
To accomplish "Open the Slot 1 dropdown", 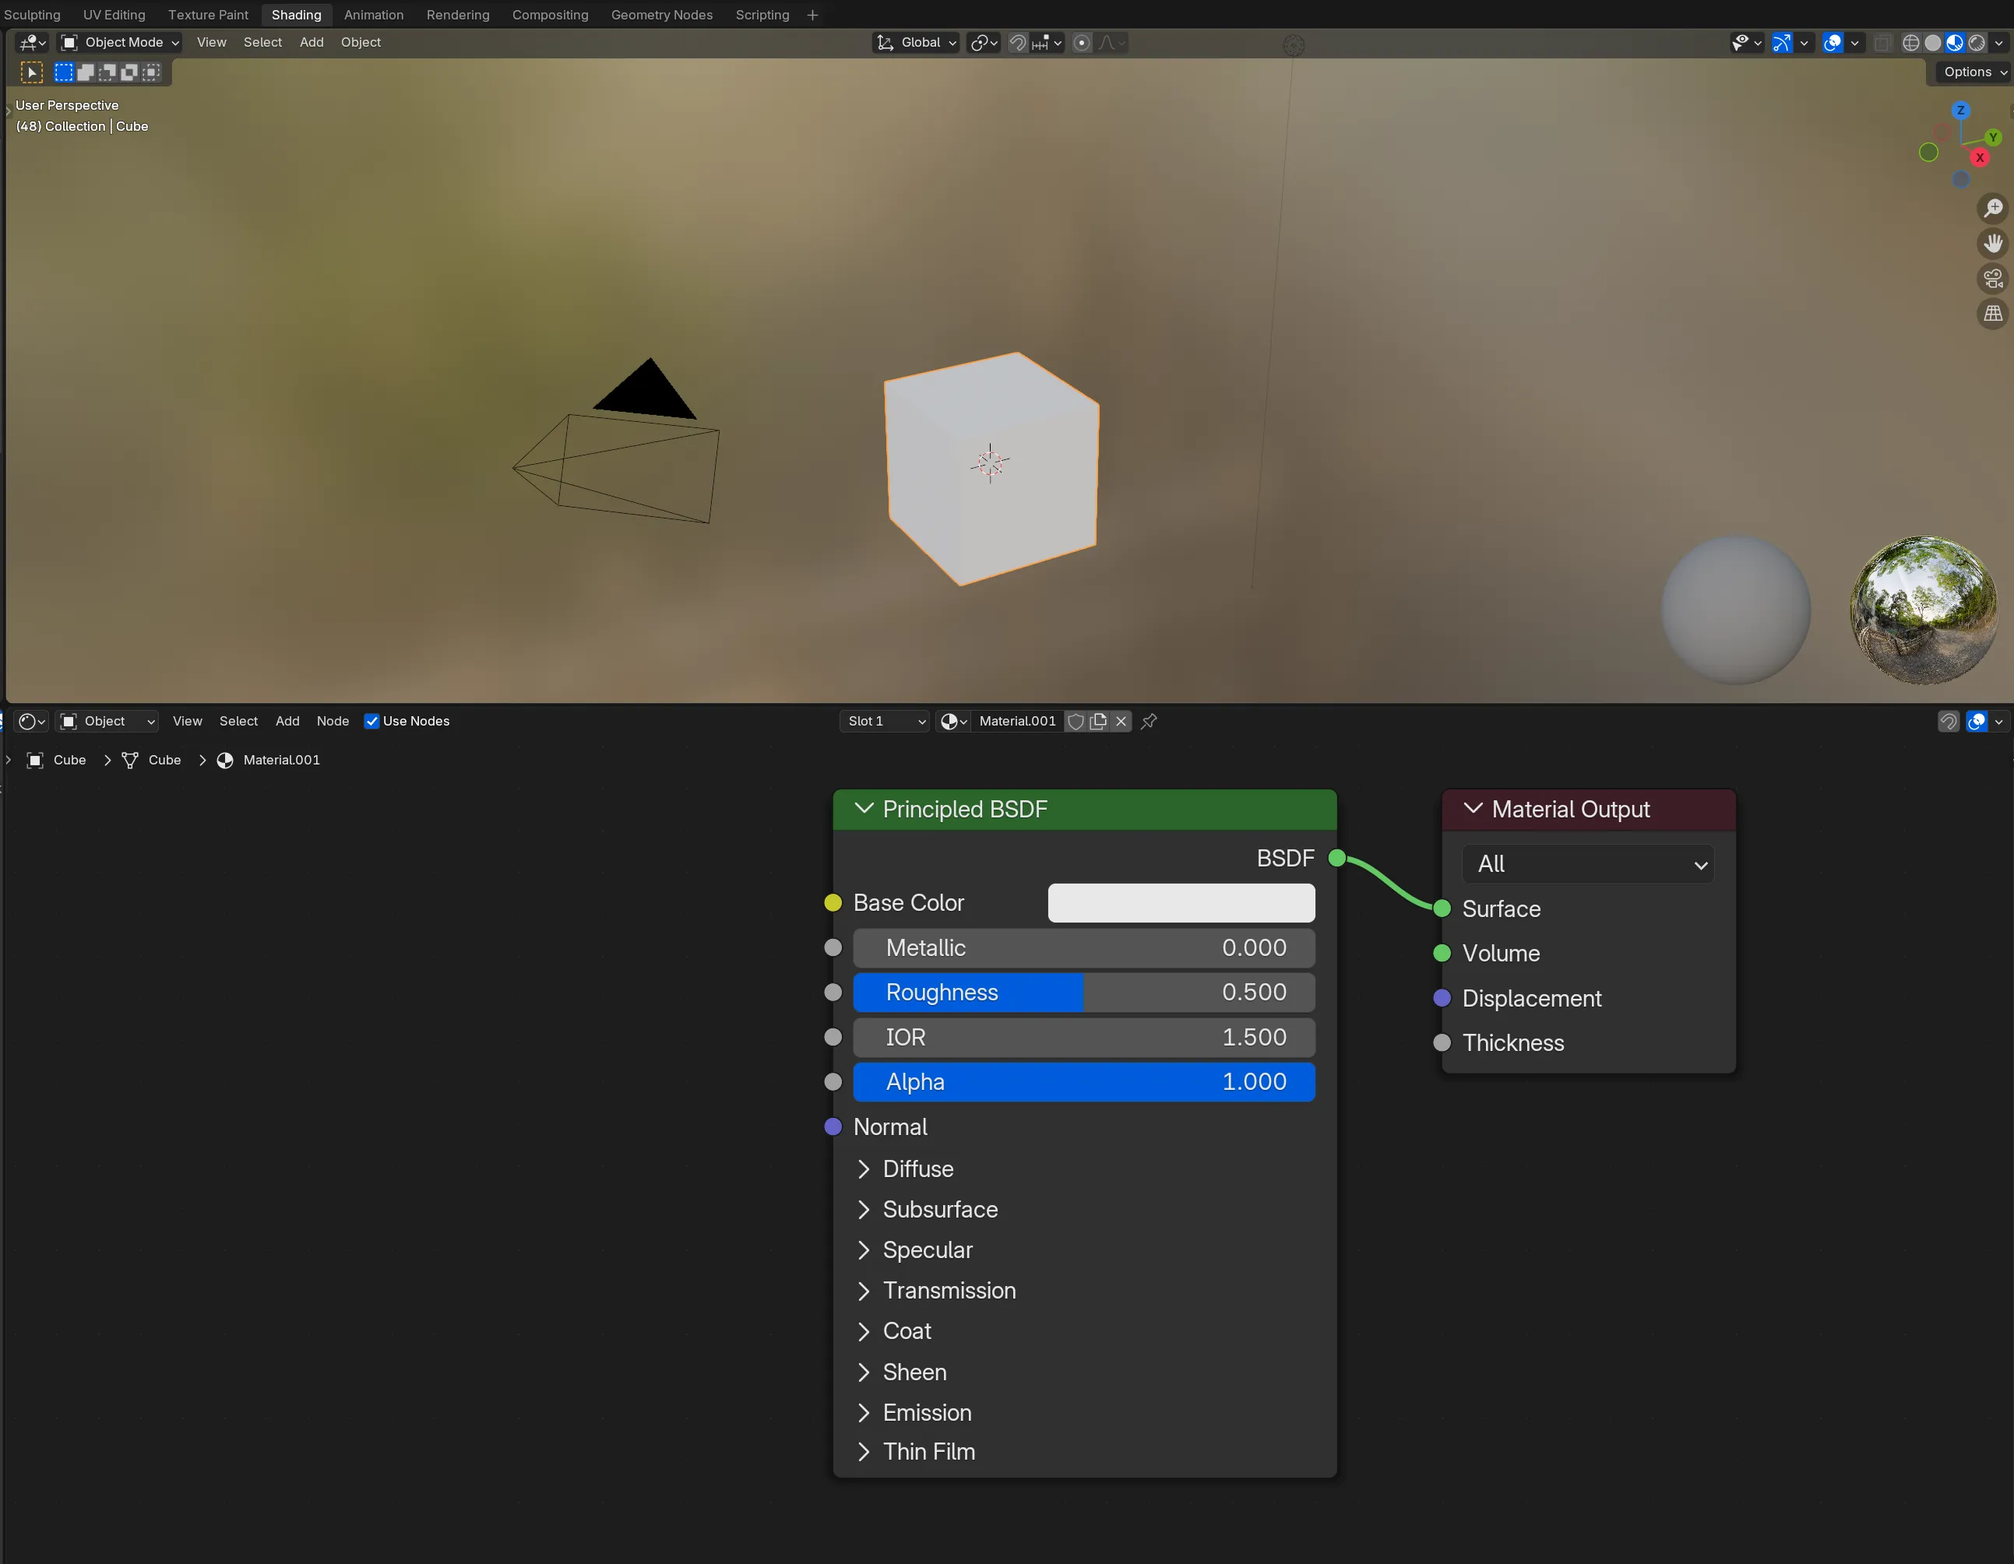I will [x=883, y=722].
